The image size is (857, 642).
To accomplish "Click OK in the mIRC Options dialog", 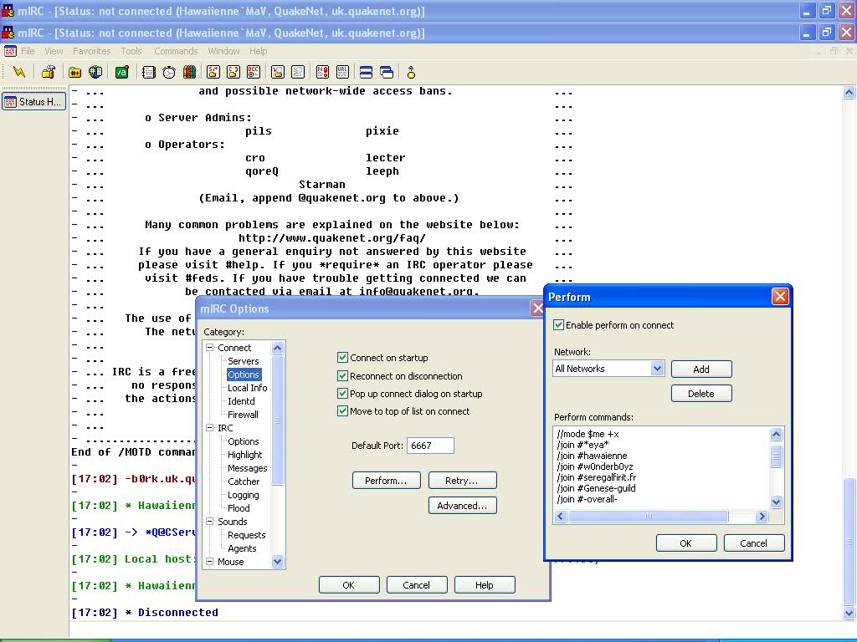I will click(x=349, y=584).
